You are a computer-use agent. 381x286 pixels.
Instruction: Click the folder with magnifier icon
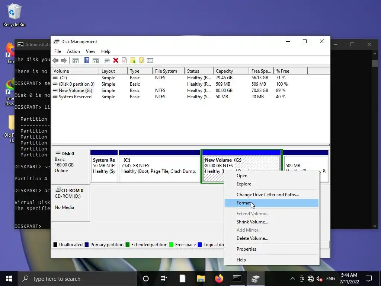pyautogui.click(x=141, y=61)
